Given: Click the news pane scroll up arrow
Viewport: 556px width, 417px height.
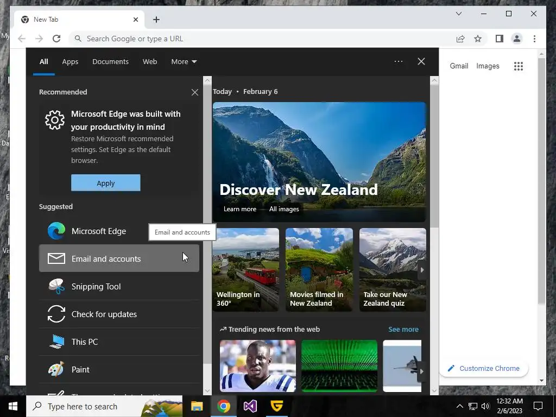Looking at the screenshot, I should 434,80.
